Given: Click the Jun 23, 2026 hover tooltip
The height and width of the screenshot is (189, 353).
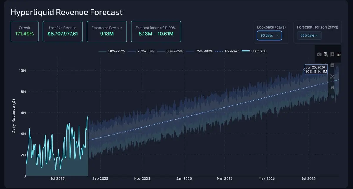Looking at the screenshot, I should point(316,69).
